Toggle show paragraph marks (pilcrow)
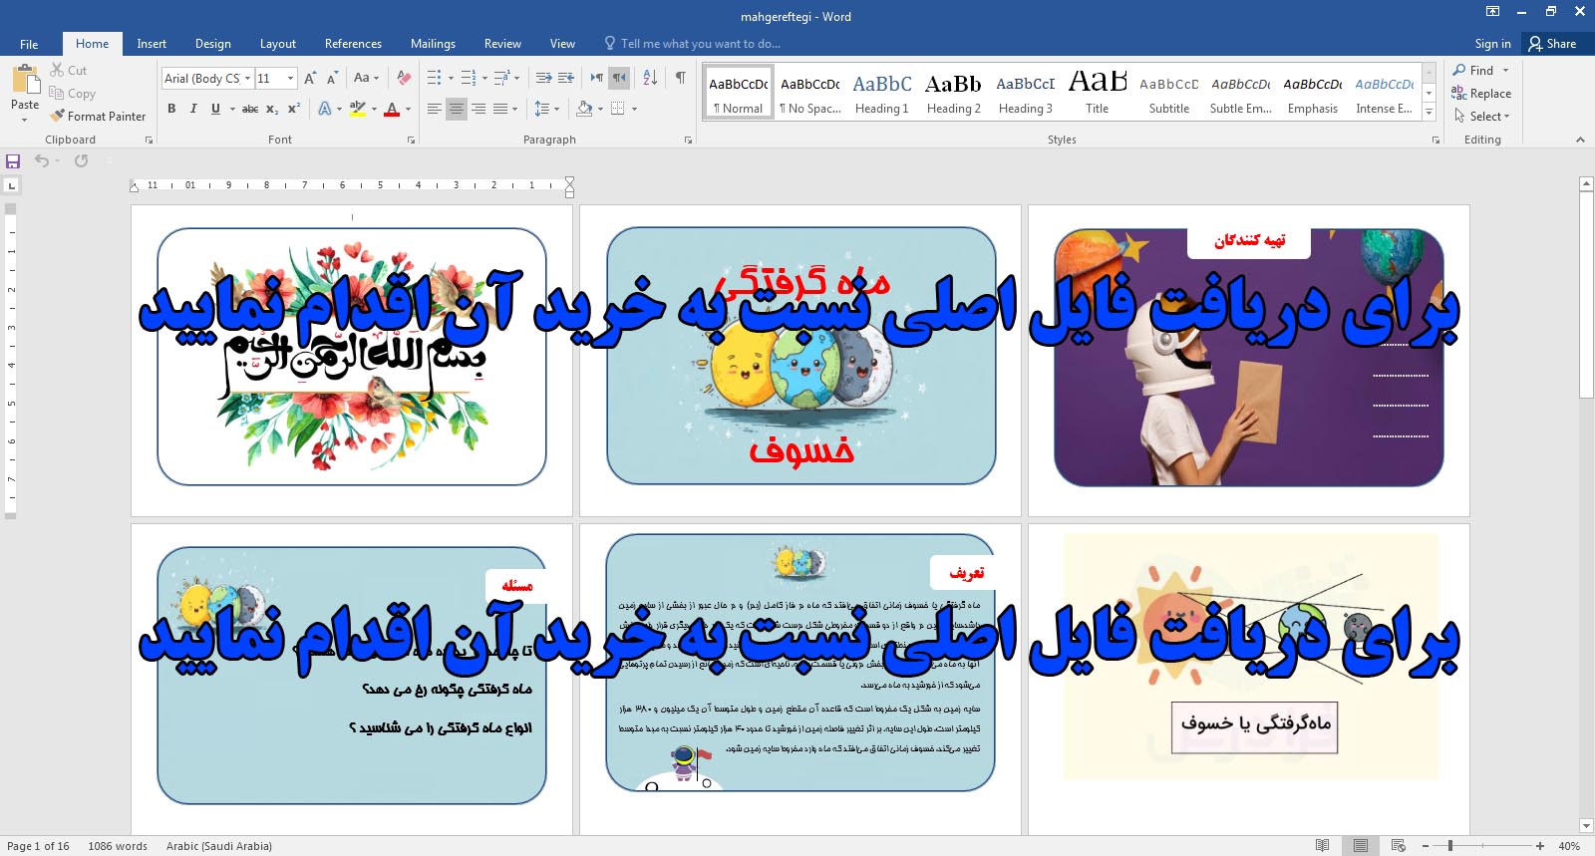Viewport: 1595px width, 856px height. point(680,78)
